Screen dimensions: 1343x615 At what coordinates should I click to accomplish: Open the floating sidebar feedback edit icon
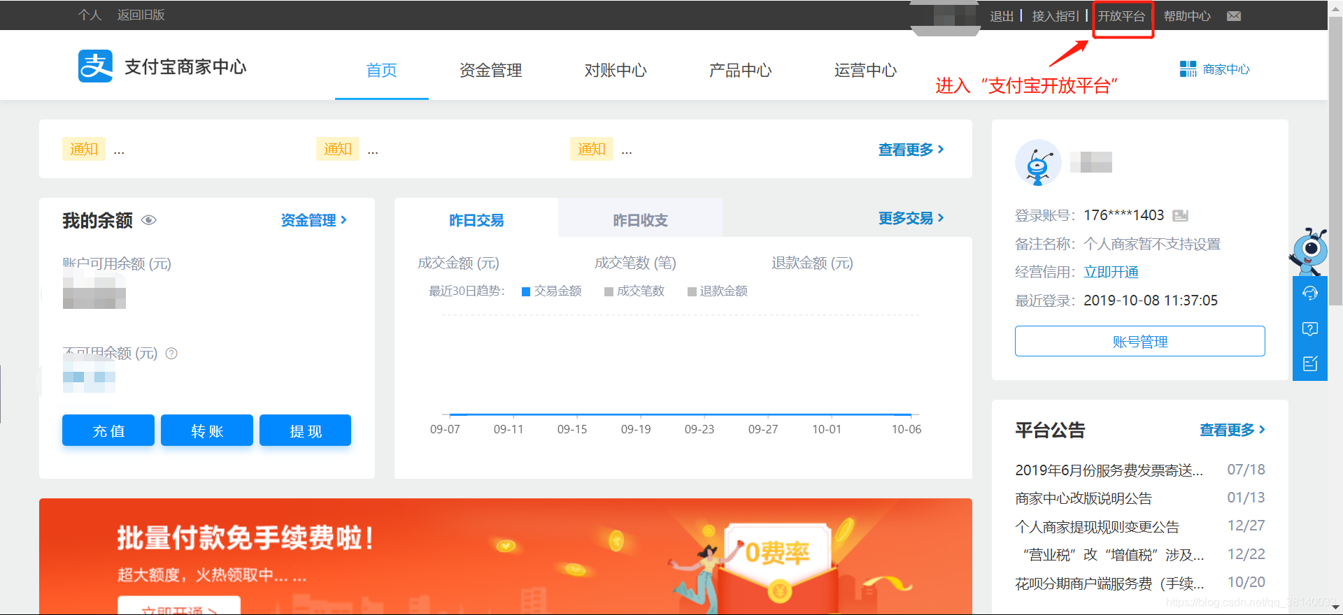[1310, 363]
